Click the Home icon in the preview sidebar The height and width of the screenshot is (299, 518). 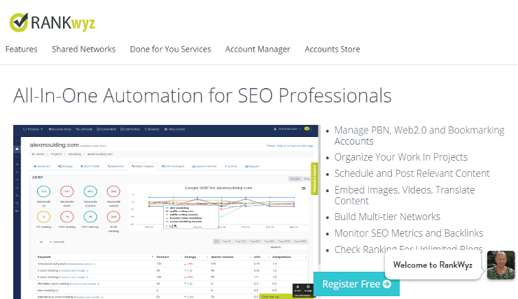tap(17, 149)
